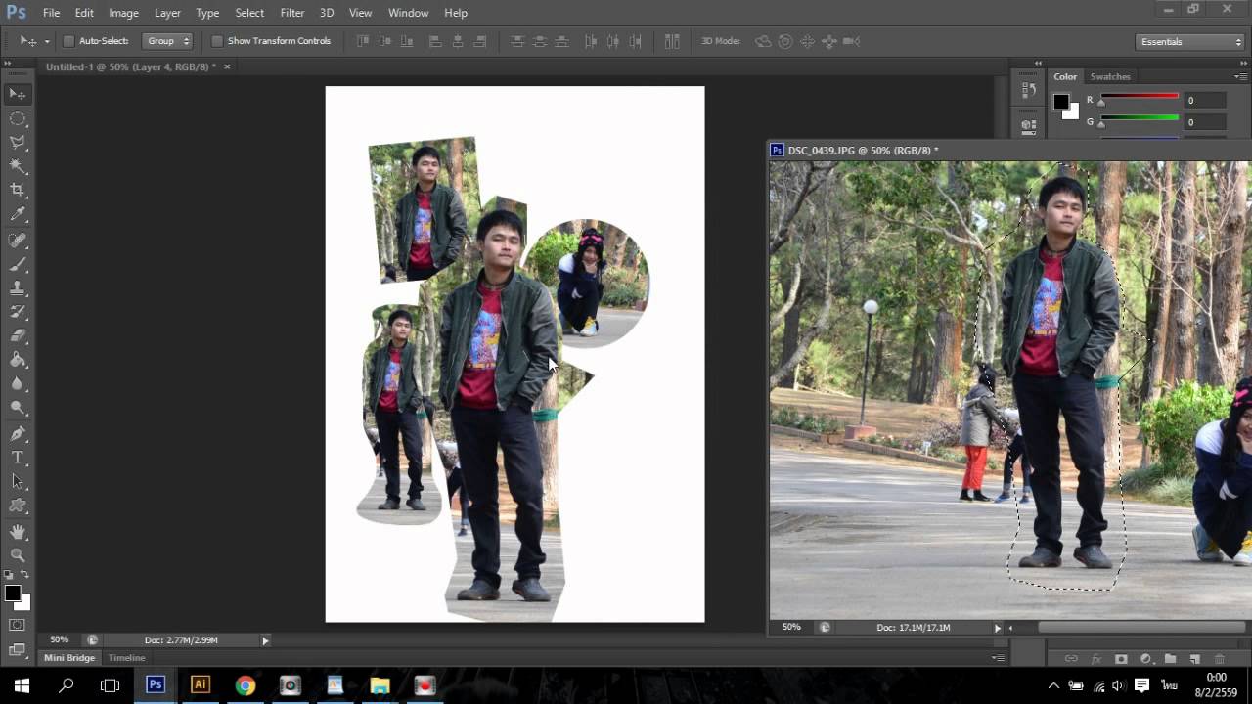The width and height of the screenshot is (1252, 704).
Task: Click foreground color swatch in Color panel
Action: tap(1061, 102)
